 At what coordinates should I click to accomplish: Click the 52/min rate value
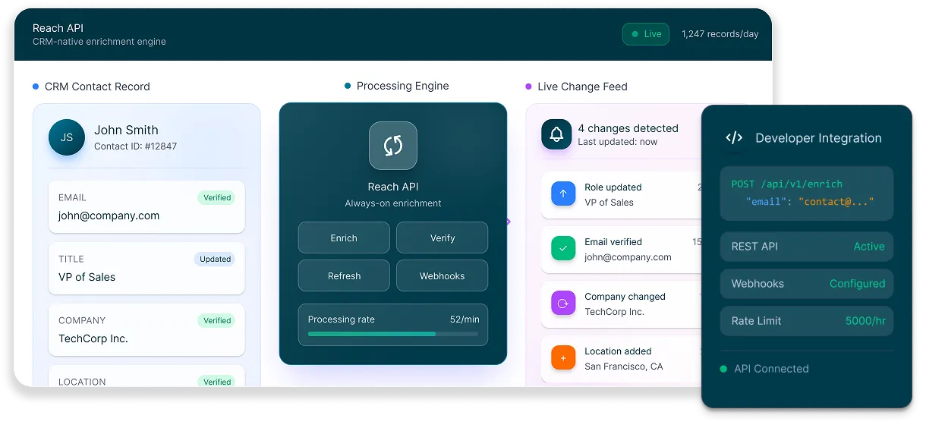(x=465, y=319)
